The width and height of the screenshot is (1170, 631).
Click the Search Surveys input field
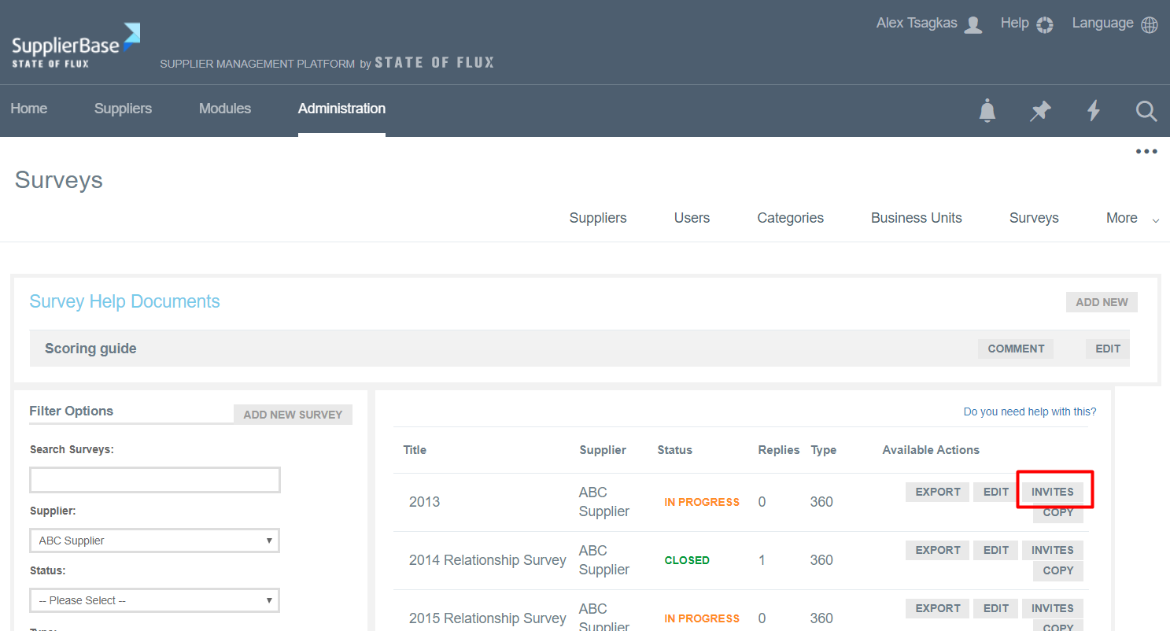[x=155, y=480]
